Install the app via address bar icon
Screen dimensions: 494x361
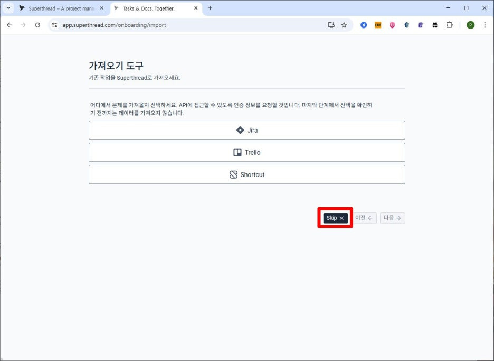[x=331, y=25]
